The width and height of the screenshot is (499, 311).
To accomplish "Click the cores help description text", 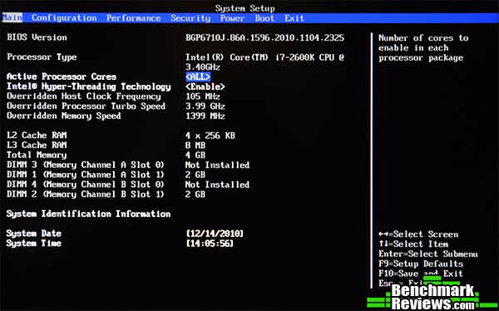I will click(423, 47).
